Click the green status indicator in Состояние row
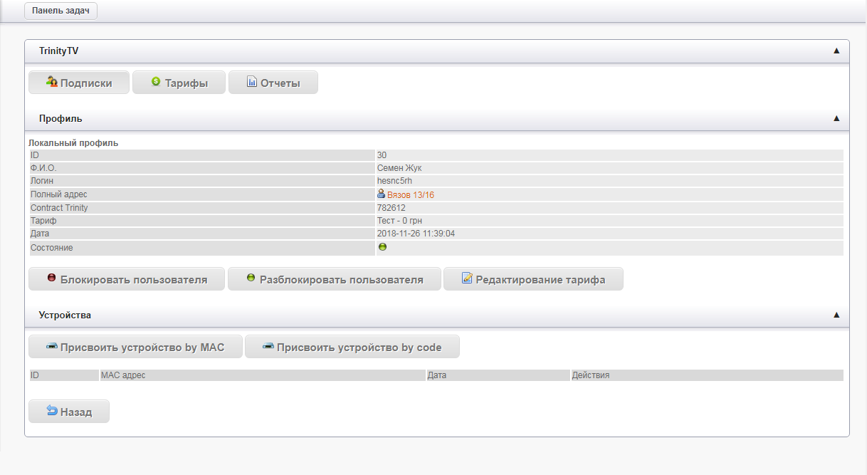 pyautogui.click(x=382, y=247)
